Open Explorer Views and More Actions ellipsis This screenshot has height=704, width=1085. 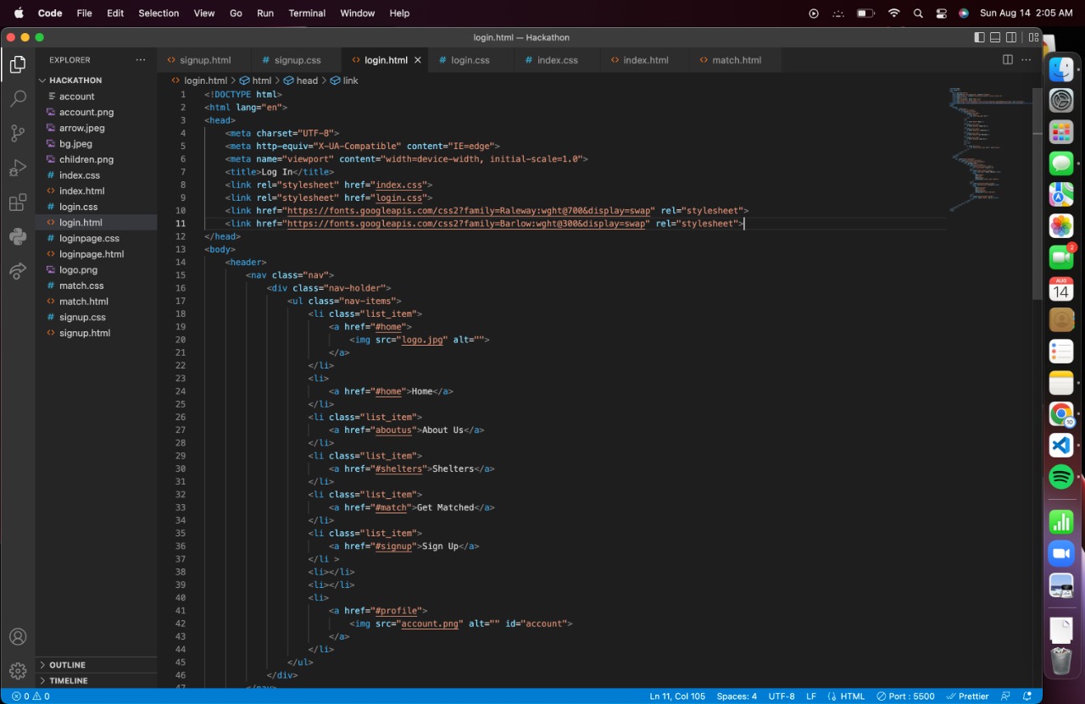[141, 60]
